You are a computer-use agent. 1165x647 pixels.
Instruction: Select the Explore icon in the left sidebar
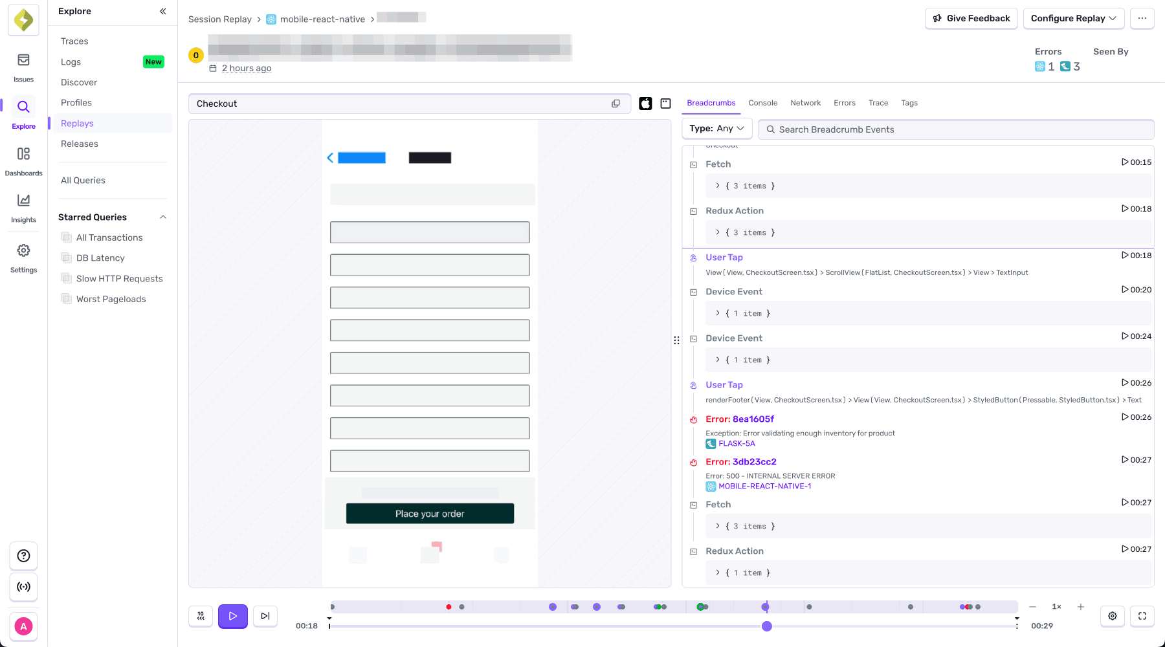[x=23, y=107]
